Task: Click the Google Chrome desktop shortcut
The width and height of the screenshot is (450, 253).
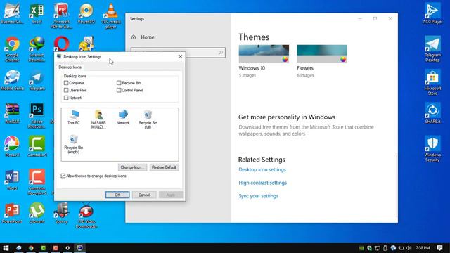Action: (x=12, y=49)
